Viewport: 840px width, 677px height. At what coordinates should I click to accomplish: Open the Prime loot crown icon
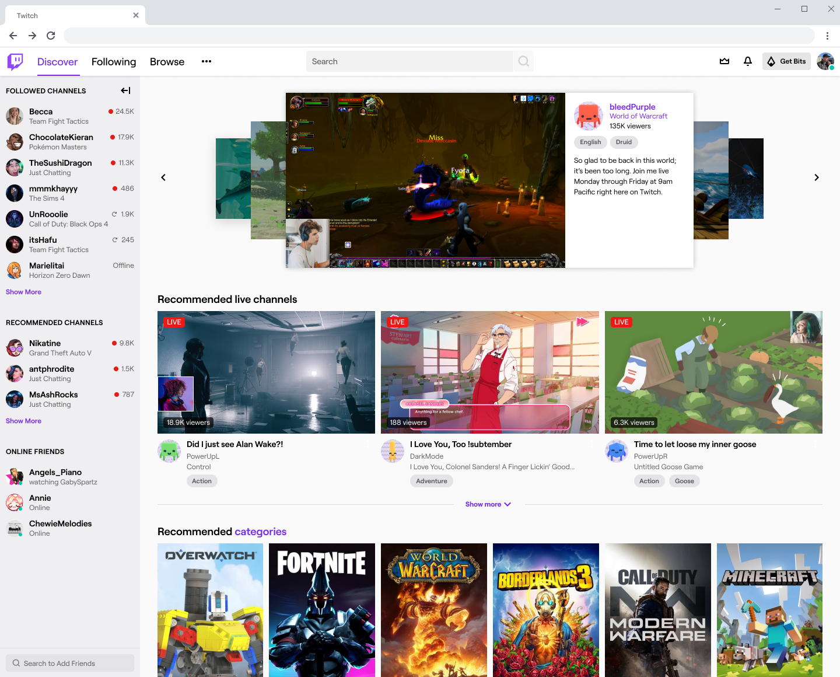click(724, 61)
